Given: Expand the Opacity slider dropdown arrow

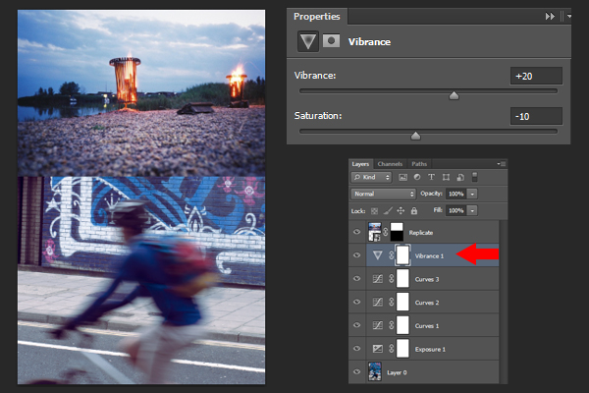Looking at the screenshot, I should click(472, 194).
